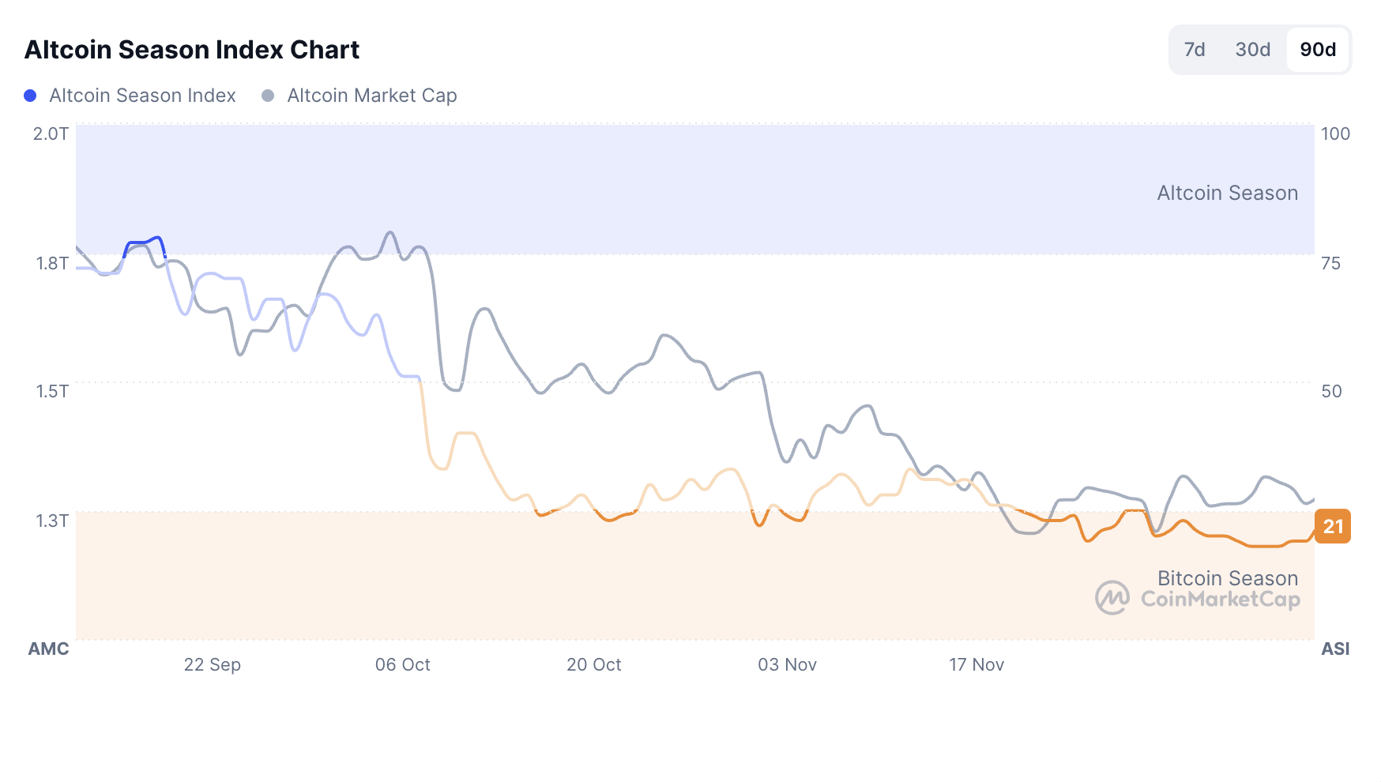Select the 90d time range
This screenshot has width=1381, height=782.
click(x=1318, y=50)
